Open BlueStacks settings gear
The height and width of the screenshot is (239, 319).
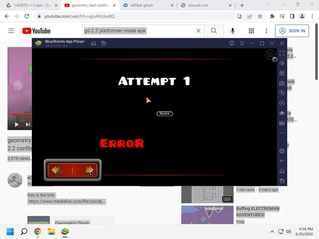pos(282,151)
